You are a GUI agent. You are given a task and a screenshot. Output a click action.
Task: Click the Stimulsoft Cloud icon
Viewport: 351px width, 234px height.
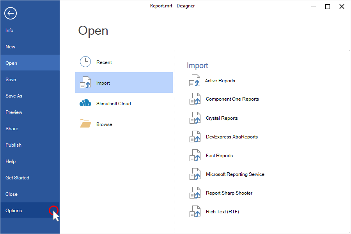coord(85,103)
